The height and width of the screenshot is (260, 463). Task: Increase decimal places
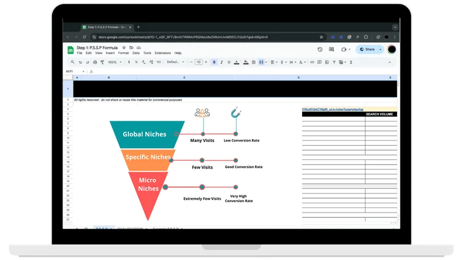(151, 62)
